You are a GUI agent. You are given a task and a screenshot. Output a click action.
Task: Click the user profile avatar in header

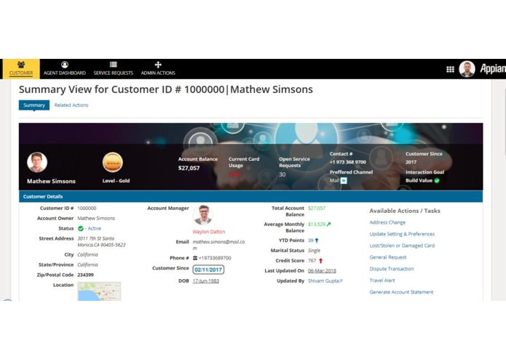point(467,69)
